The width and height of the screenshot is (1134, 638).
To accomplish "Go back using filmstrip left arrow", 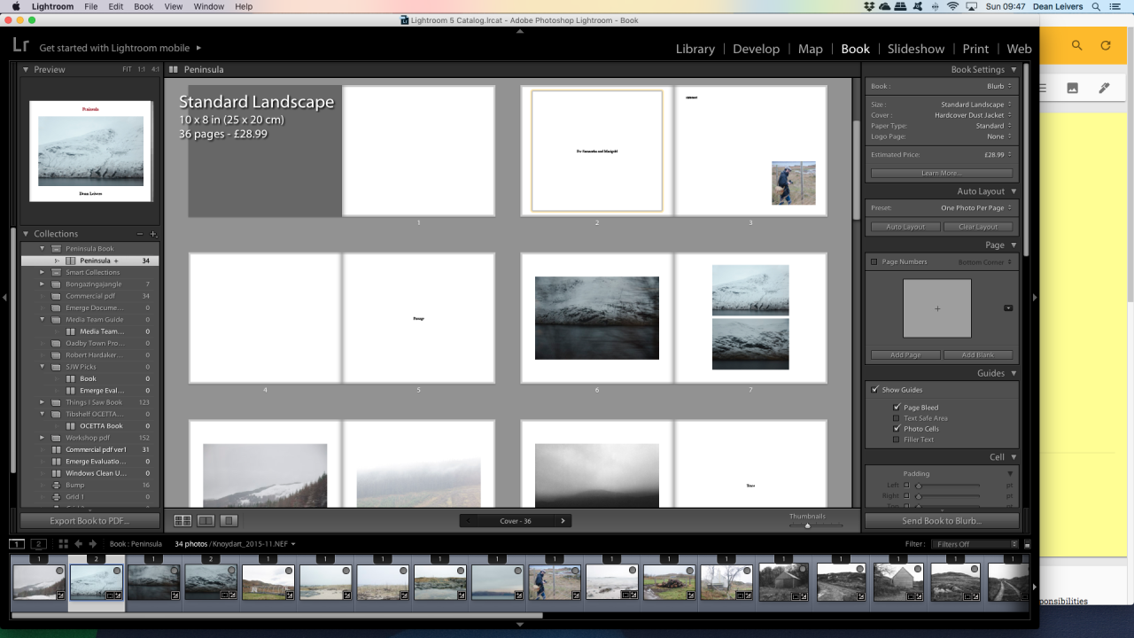I will pyautogui.click(x=79, y=543).
